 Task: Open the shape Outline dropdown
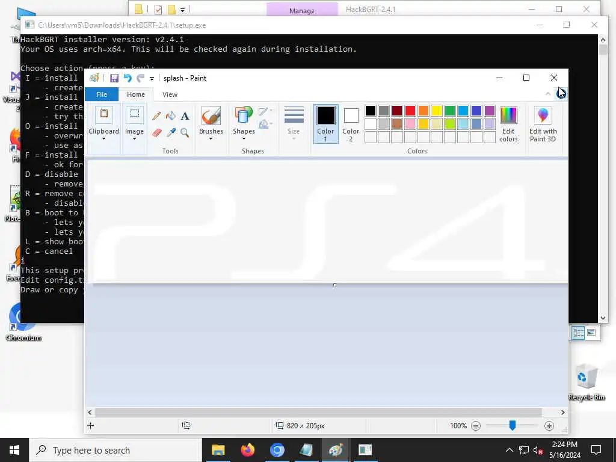(265, 111)
